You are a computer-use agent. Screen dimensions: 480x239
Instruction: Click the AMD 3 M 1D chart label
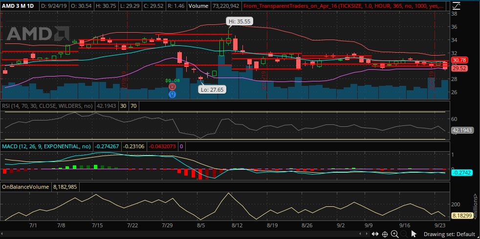[x=19, y=6]
